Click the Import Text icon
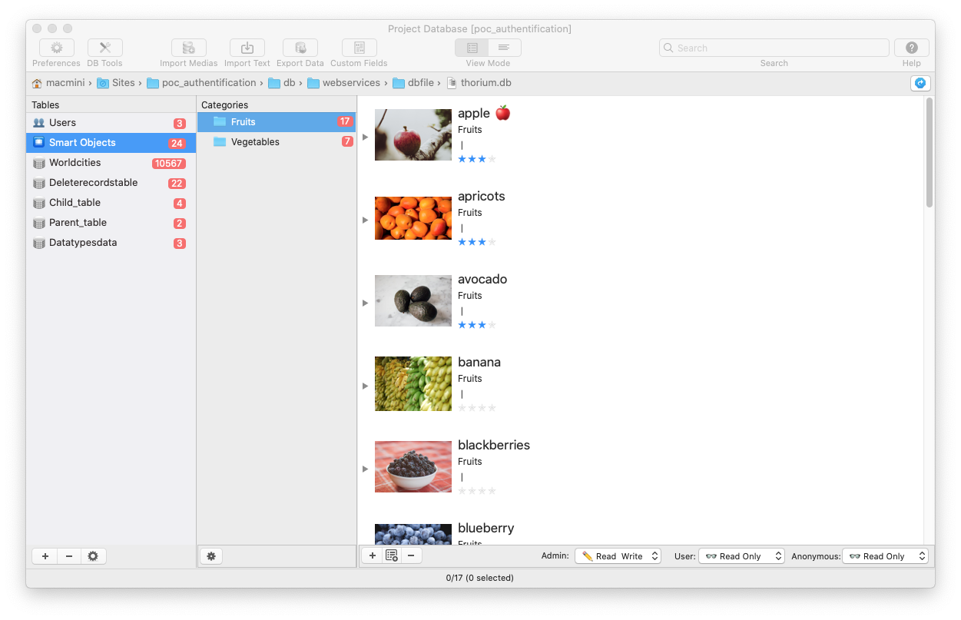The image size is (961, 620). (247, 48)
